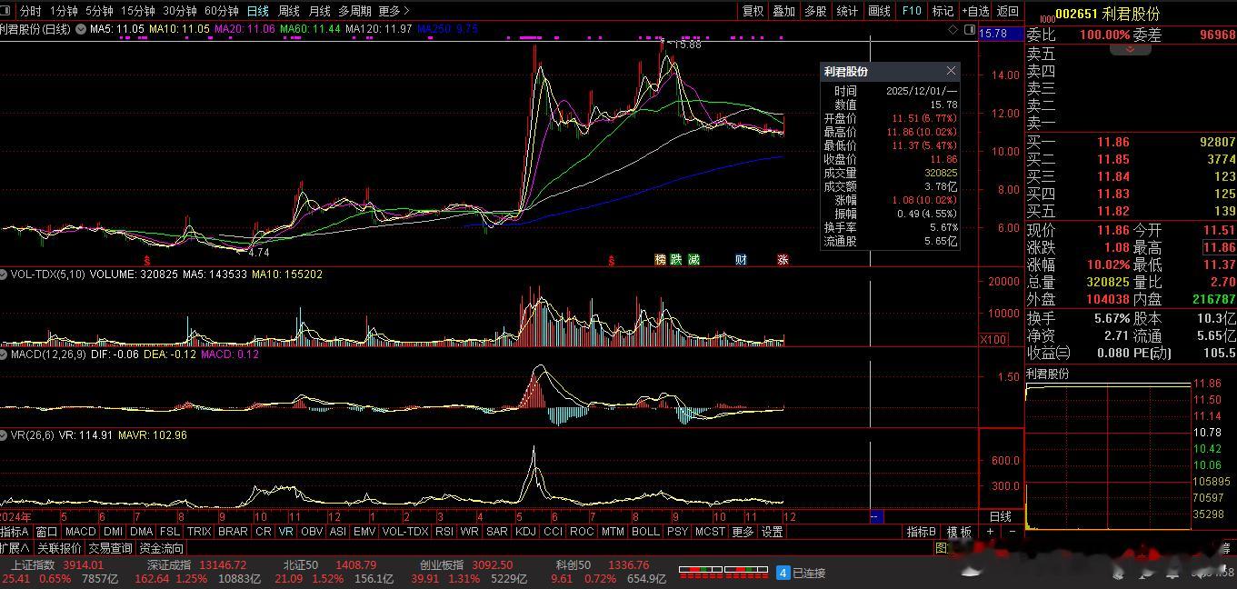Click the X100 volume unit marker

pos(993,339)
